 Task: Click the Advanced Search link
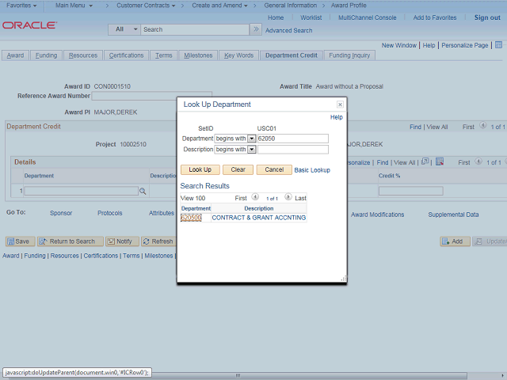point(288,30)
